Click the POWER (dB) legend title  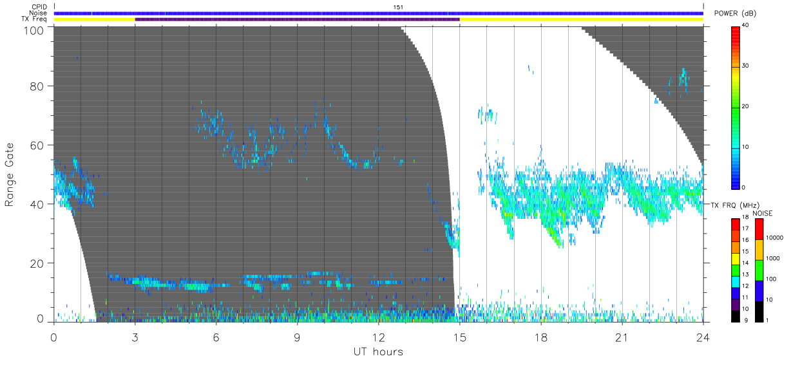pos(736,14)
